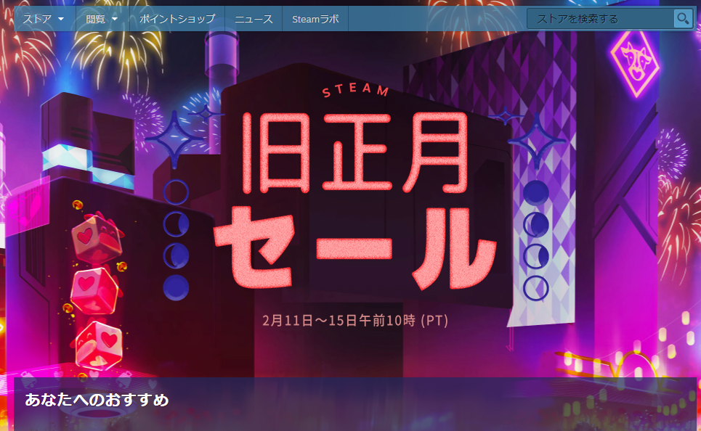Image resolution: width=701 pixels, height=431 pixels.
Task: Click the magnifying glass search icon
Action: 683,19
